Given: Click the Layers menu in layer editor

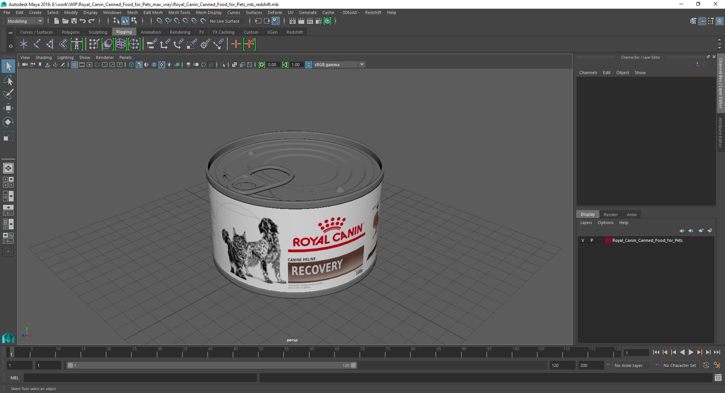Looking at the screenshot, I should 586,223.
